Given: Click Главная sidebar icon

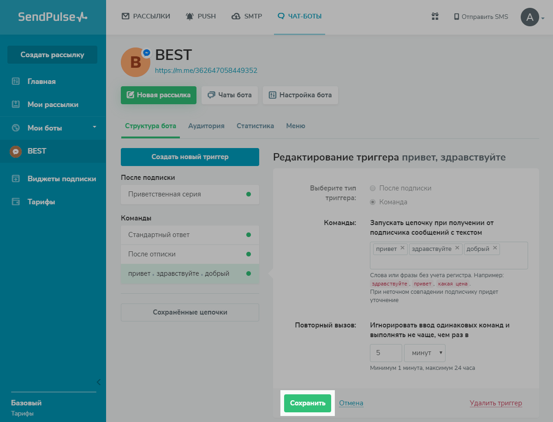Looking at the screenshot, I should [16, 82].
